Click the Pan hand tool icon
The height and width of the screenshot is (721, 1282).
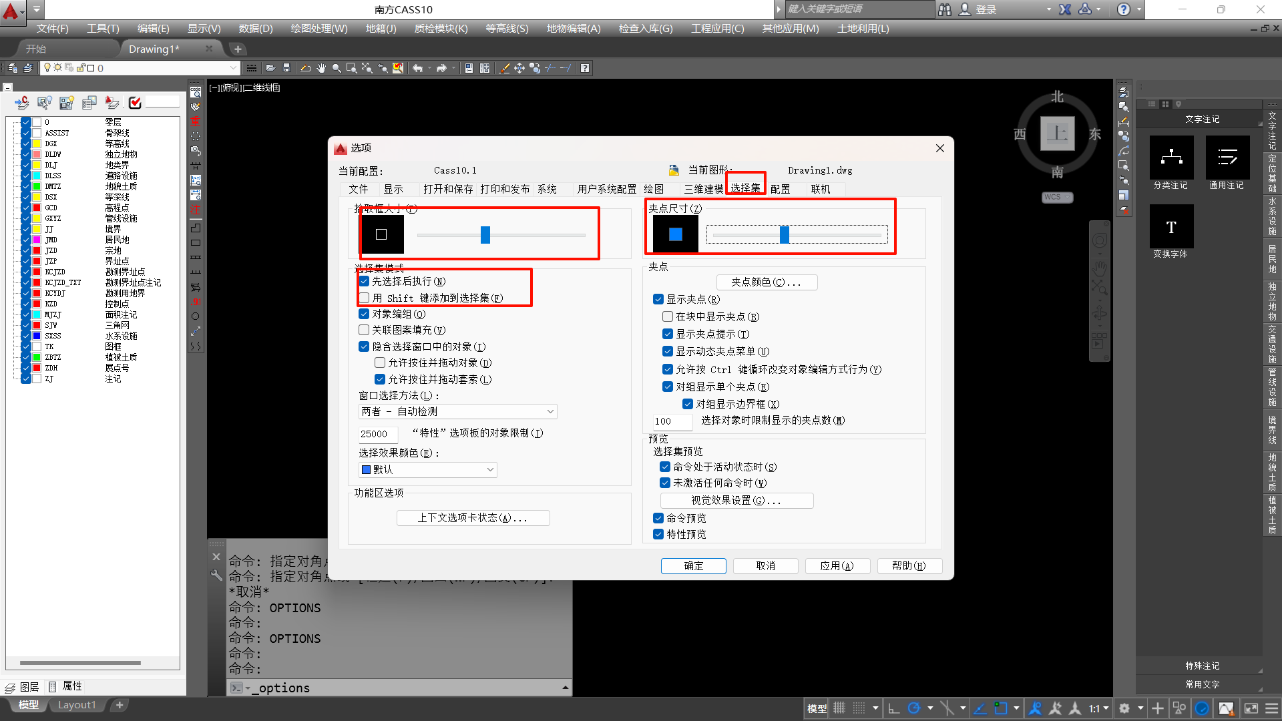pyautogui.click(x=321, y=68)
